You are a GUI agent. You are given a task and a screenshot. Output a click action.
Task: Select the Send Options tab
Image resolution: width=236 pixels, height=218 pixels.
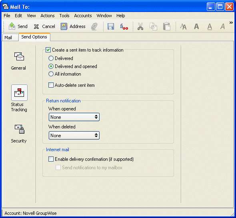(x=34, y=37)
